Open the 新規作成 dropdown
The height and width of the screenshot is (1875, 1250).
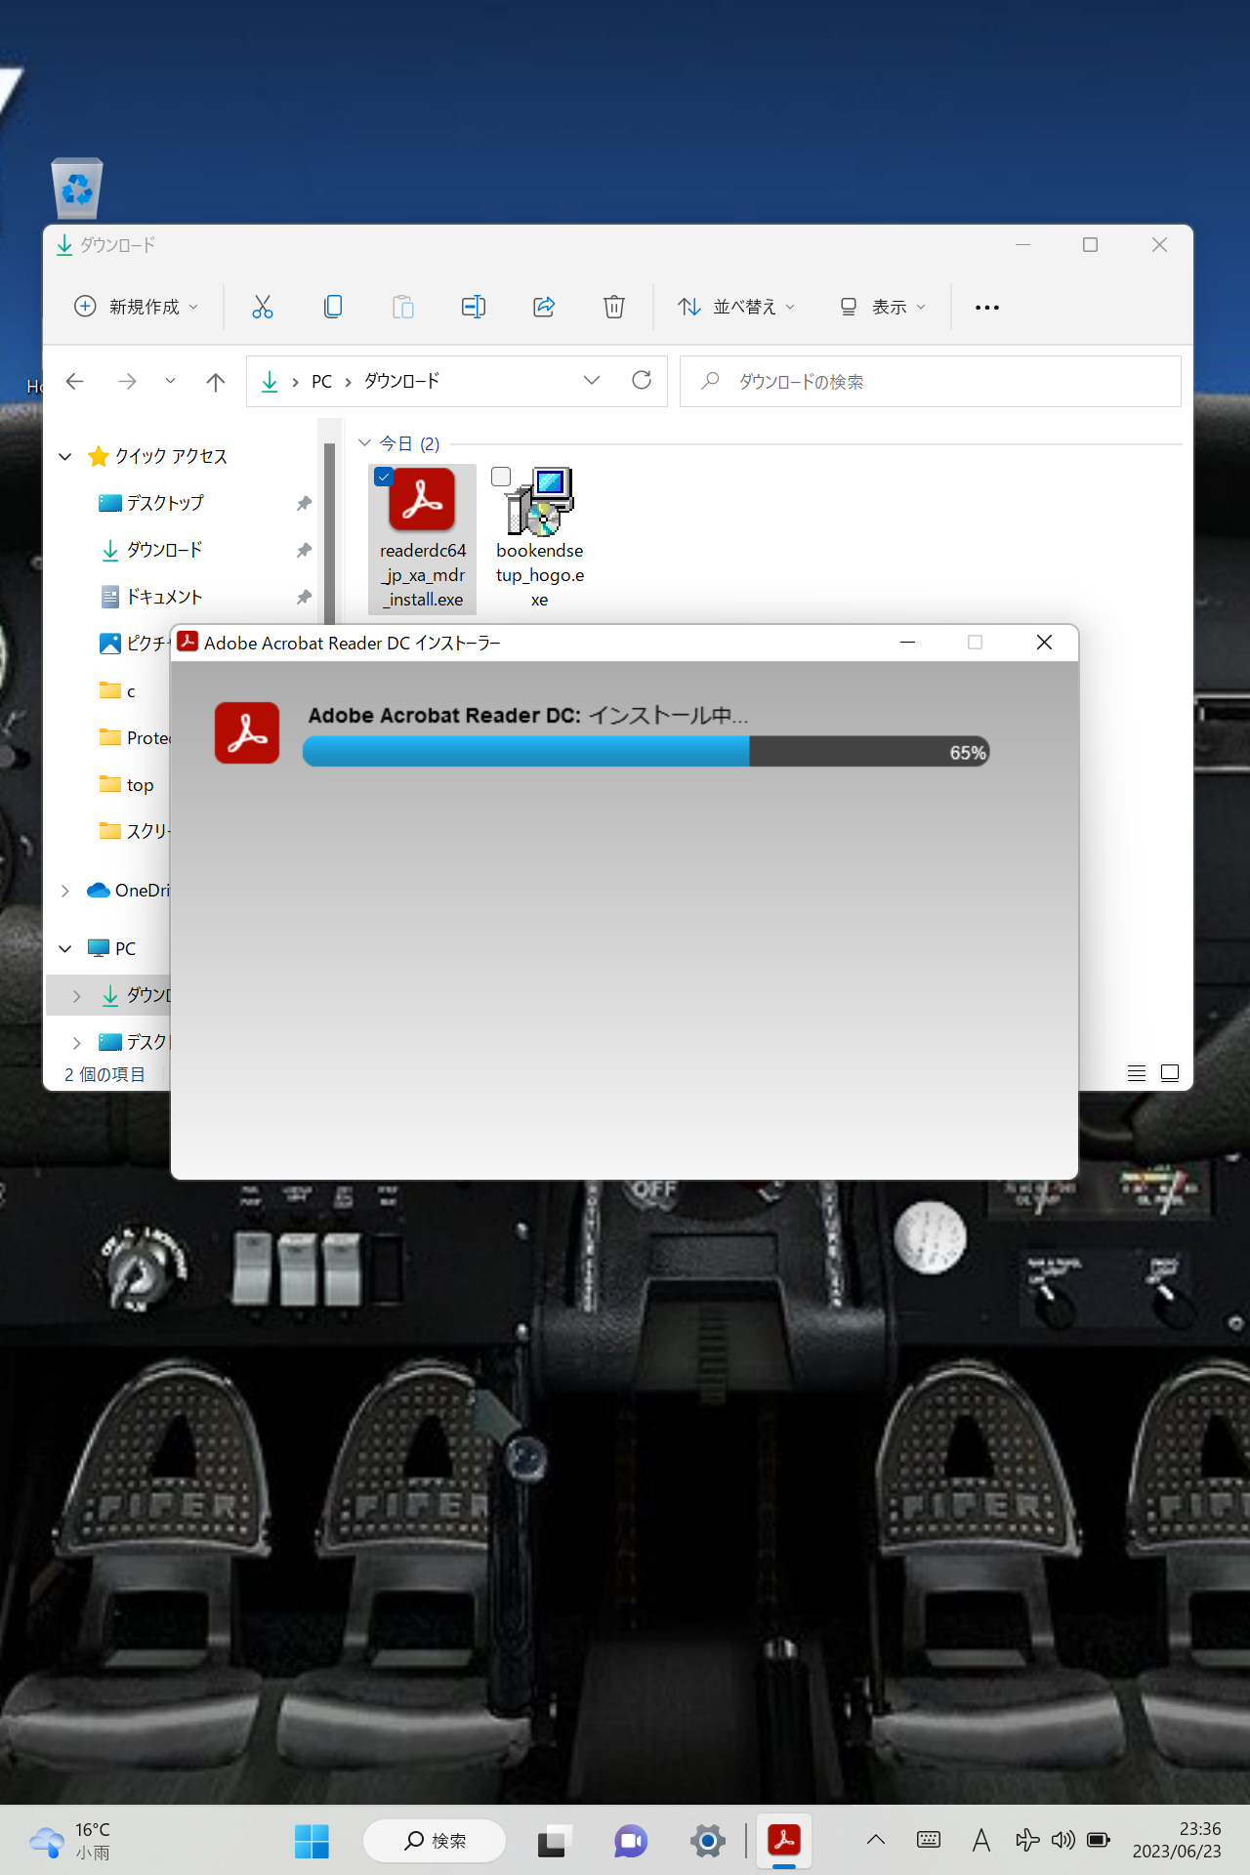[x=137, y=307]
